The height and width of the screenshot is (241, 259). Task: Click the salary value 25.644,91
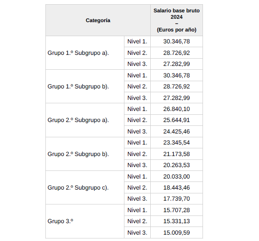point(176,120)
